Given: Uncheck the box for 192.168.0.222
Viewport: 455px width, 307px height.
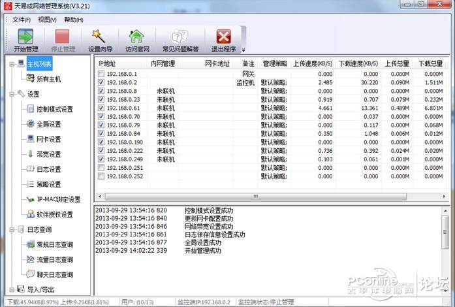Looking at the screenshot, I should pos(101,150).
